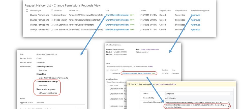Click Mark Stahlman beside the Initiator label

pos(119,50)
